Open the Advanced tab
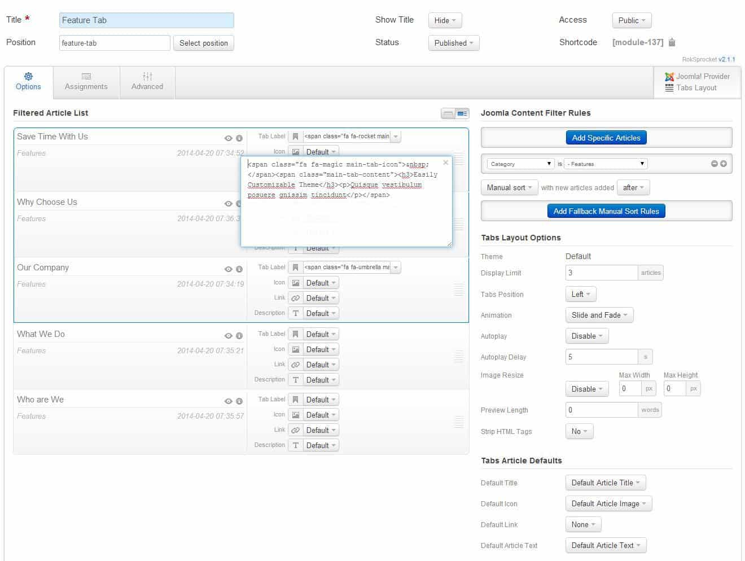This screenshot has height=561, width=745. coord(147,82)
